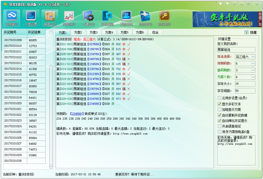263x179 pixels.
Task: Switch to the 方案6 tab
Action: click(x=140, y=32)
